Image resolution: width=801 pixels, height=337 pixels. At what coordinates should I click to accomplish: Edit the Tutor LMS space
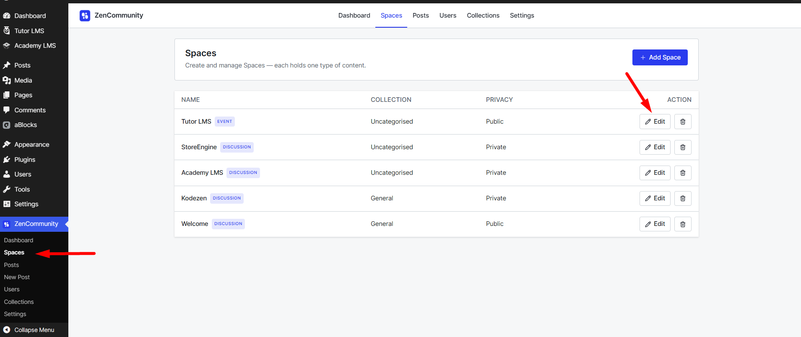tap(655, 122)
